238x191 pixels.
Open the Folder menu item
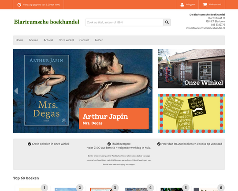point(99,40)
